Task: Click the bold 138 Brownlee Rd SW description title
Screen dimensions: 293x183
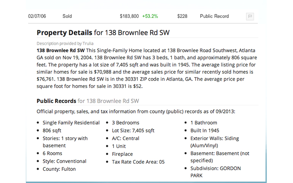Action: click(x=61, y=50)
